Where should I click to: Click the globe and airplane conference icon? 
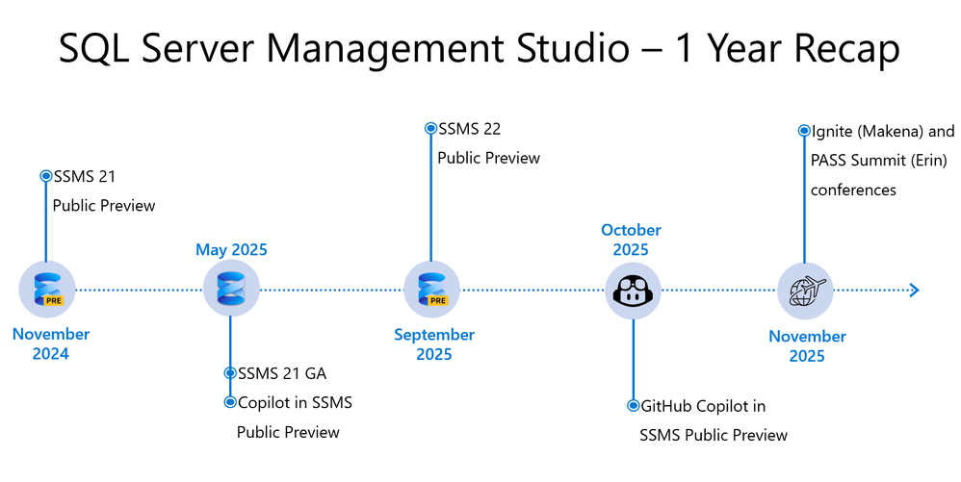(x=805, y=291)
